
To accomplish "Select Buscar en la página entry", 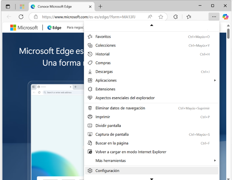I will [152, 143].
